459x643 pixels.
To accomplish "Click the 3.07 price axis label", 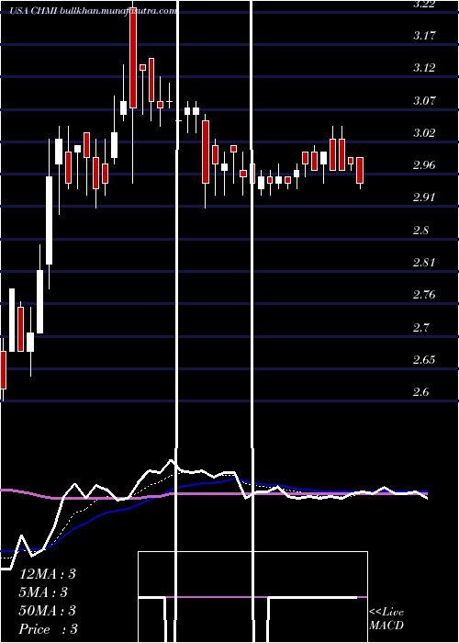I will tap(424, 100).
